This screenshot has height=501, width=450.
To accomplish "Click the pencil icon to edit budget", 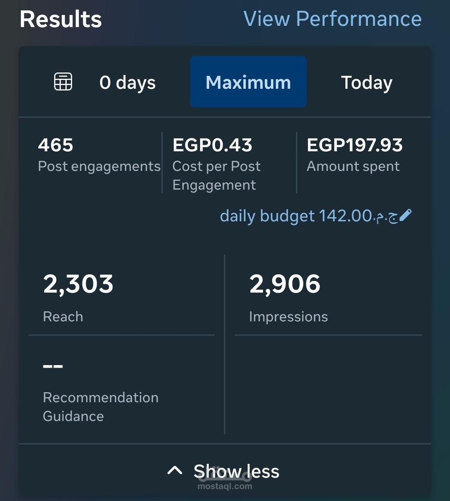I will pyautogui.click(x=405, y=215).
